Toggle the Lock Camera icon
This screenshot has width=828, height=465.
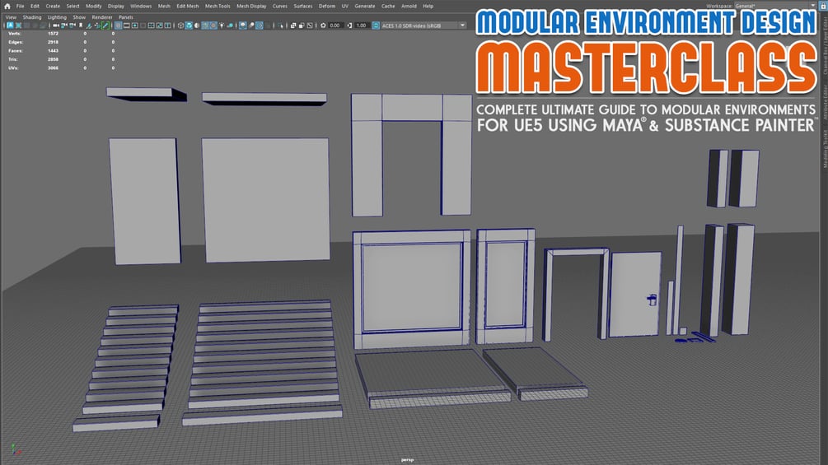point(64,26)
